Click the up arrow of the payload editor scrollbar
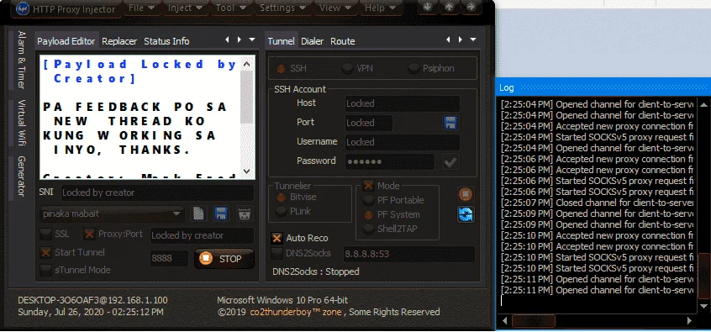The height and width of the screenshot is (332, 711). [x=247, y=64]
